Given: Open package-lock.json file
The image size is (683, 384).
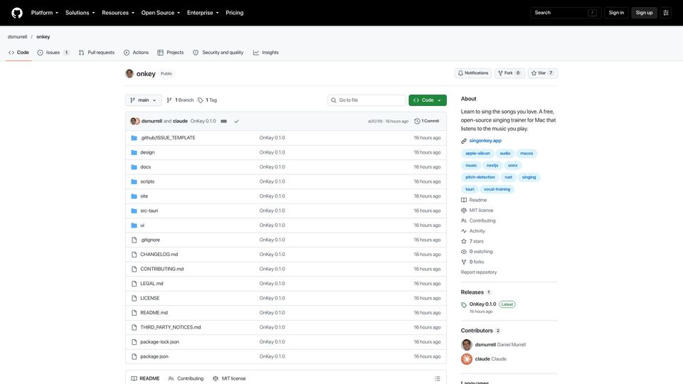Looking at the screenshot, I should (159, 342).
